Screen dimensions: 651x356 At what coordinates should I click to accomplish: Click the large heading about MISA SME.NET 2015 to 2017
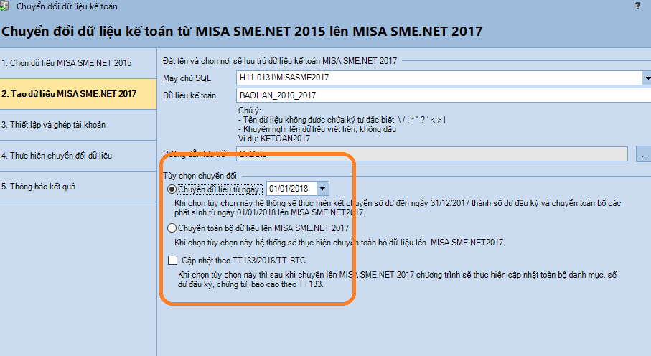pos(242,31)
